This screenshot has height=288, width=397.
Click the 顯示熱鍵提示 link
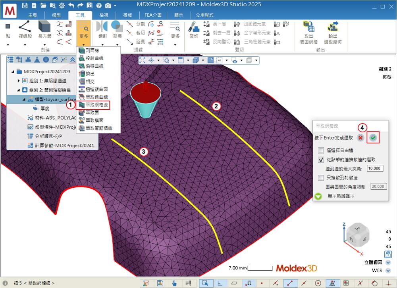[341, 196]
